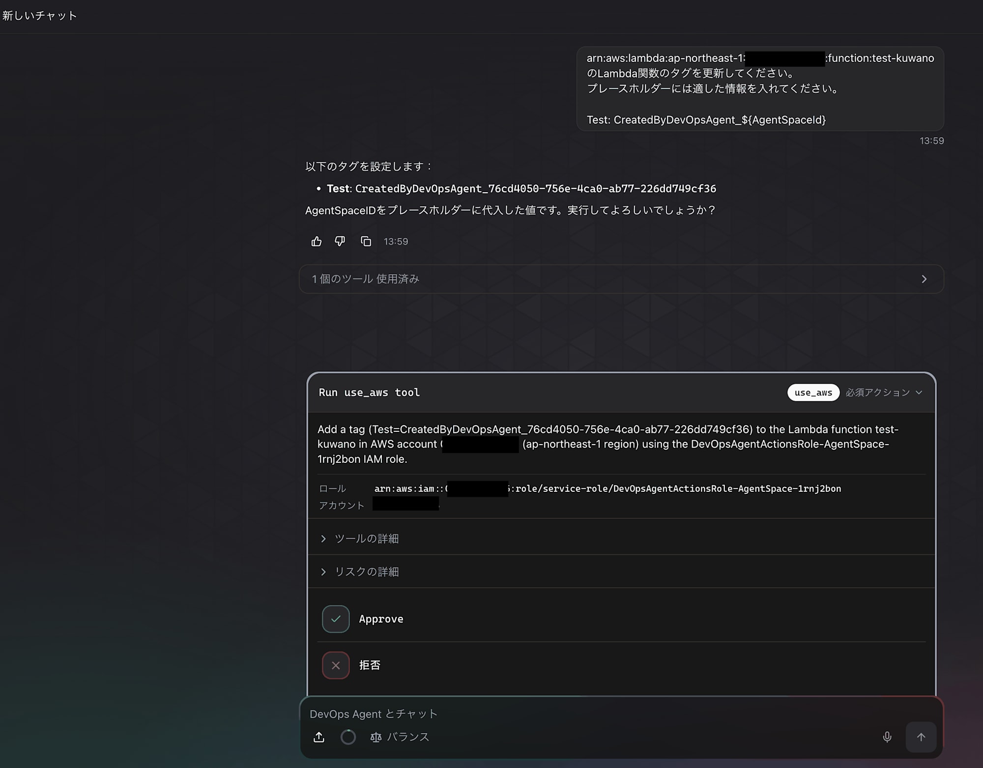Click the thumbs up feedback icon

[x=317, y=241]
